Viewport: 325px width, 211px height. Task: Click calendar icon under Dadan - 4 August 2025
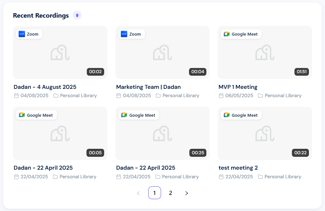(16, 96)
